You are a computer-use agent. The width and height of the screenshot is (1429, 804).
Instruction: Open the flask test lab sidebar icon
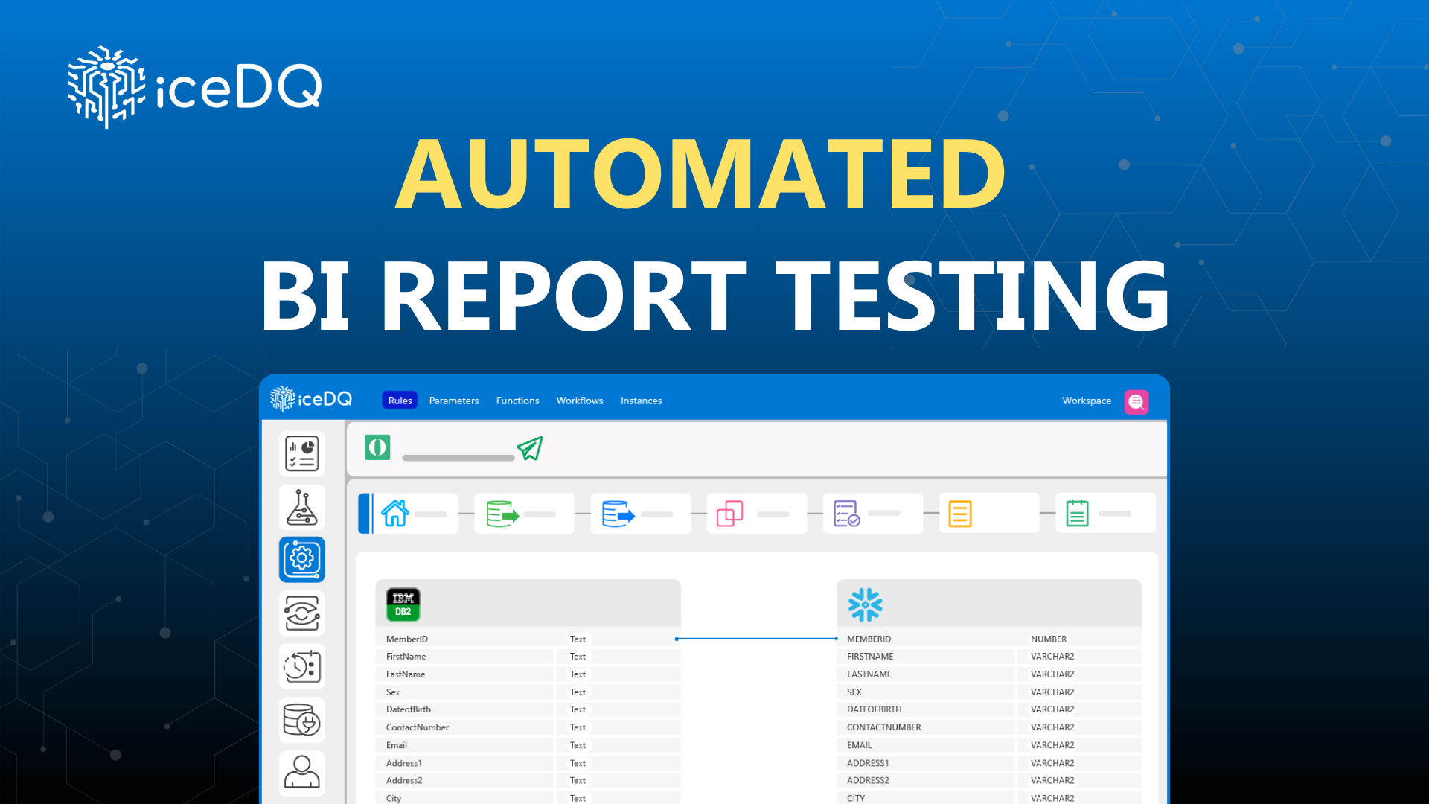tap(302, 507)
